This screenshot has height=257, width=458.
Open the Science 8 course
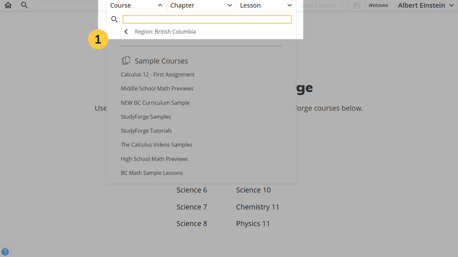coord(192,223)
